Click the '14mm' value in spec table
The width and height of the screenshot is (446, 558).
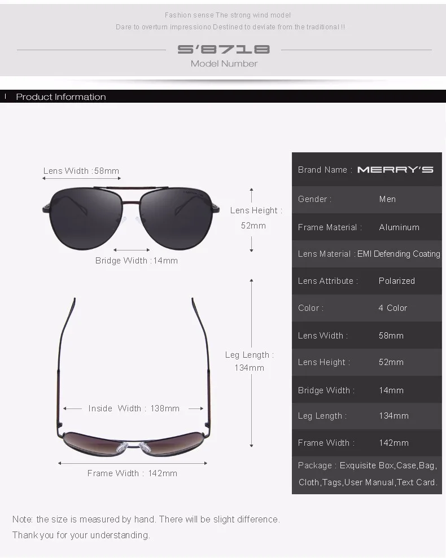coord(391,390)
